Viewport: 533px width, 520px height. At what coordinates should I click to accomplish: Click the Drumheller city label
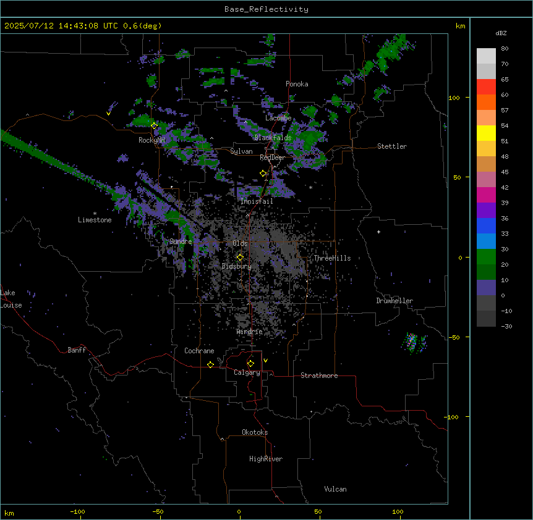(394, 301)
